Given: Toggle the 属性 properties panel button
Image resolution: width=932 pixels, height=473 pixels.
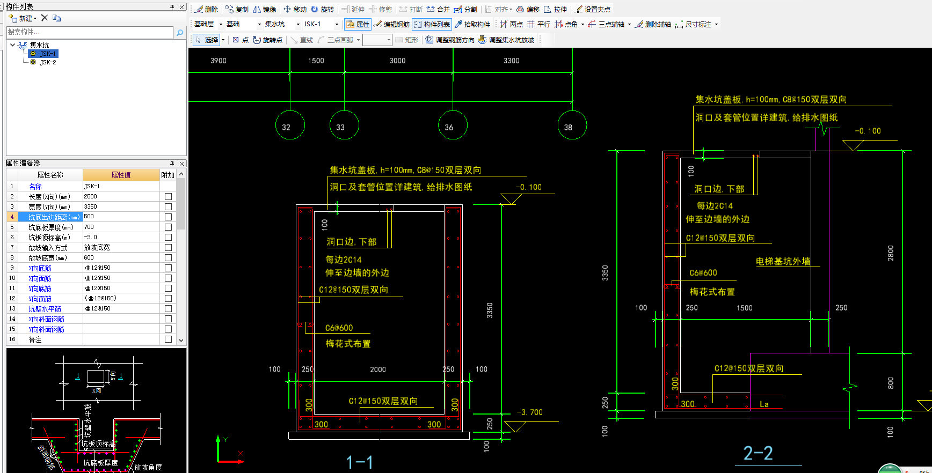Looking at the screenshot, I should (x=358, y=24).
